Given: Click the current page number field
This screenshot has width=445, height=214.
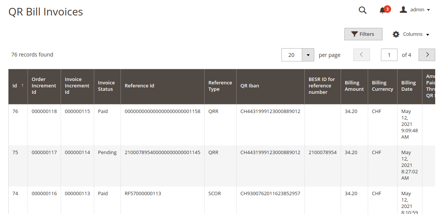Looking at the screenshot, I should tap(389, 55).
